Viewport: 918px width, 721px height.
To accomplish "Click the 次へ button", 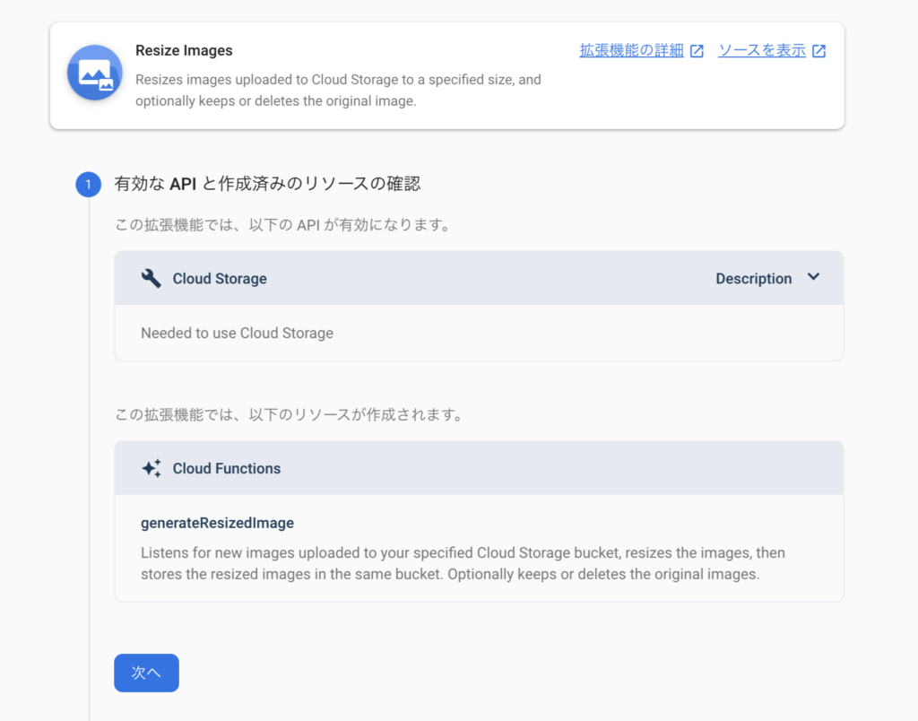I will point(146,673).
